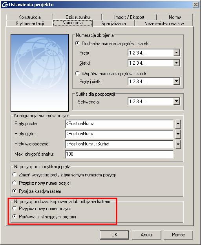Open the 'Import / Eksport' tab
The width and height of the screenshot is (201, 245).
[x=129, y=17]
